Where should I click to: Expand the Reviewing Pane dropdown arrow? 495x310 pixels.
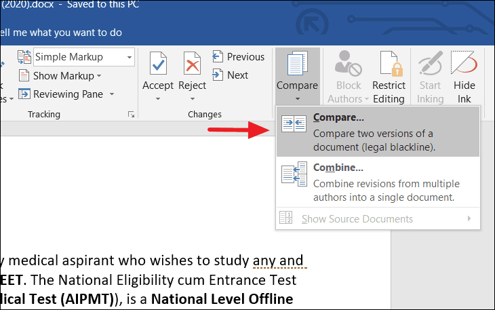112,94
